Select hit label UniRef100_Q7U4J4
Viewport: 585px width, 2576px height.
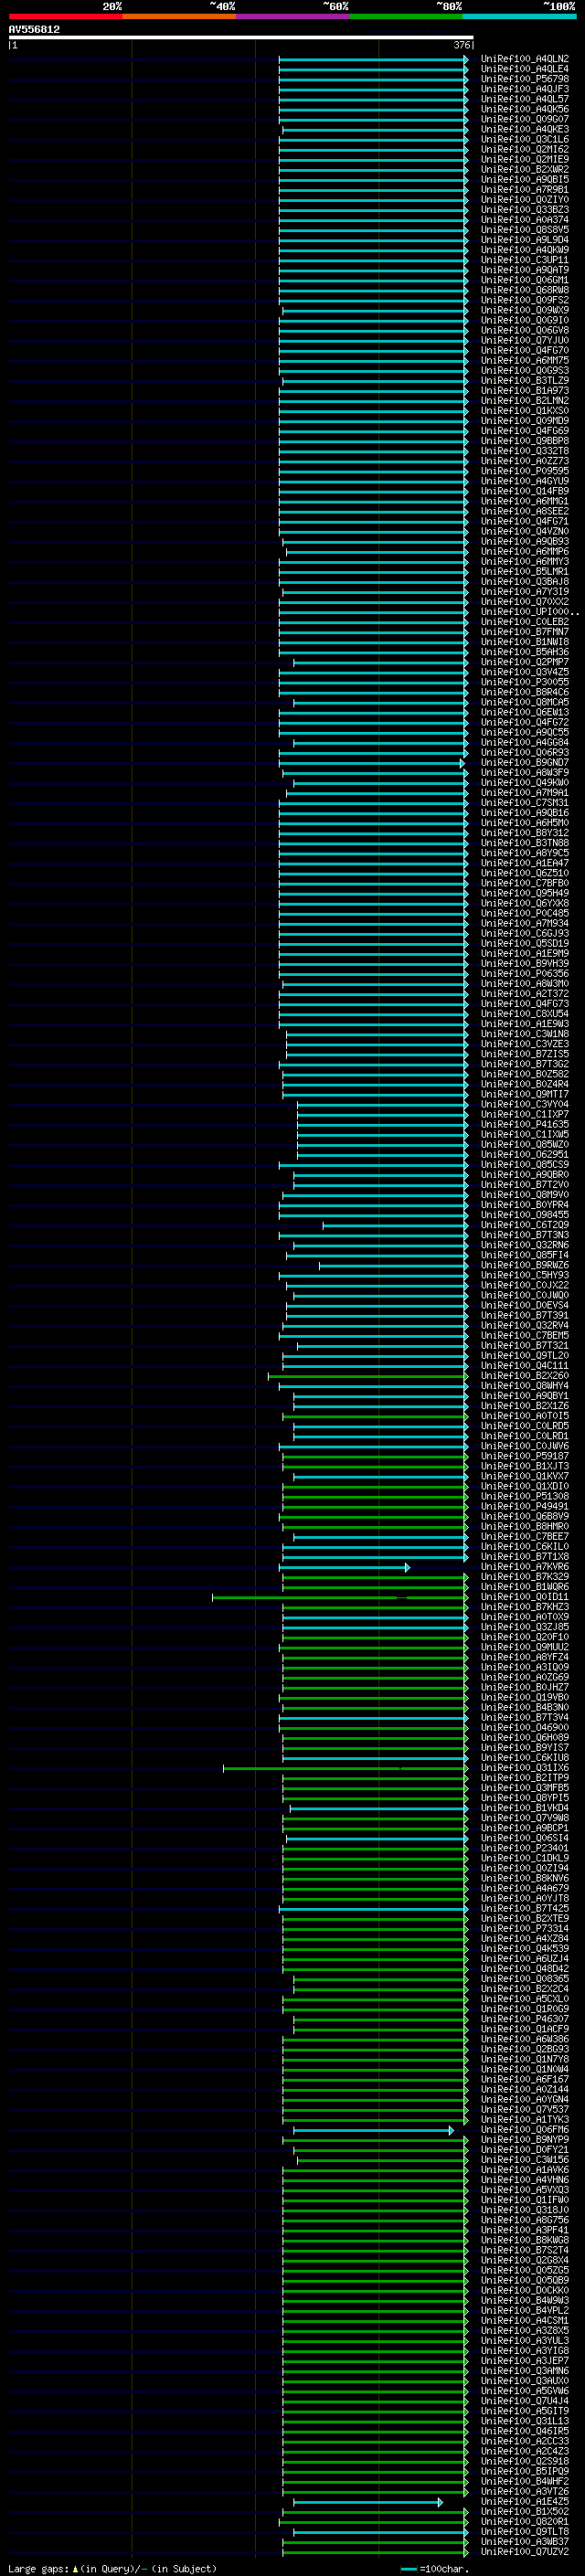[x=525, y=2401]
